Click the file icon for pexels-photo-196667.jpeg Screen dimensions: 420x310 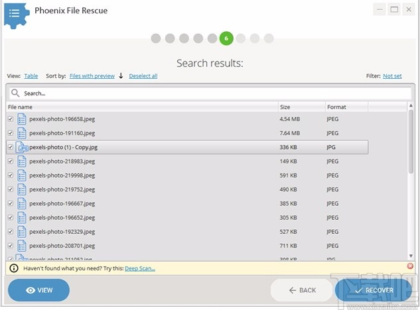click(x=22, y=204)
